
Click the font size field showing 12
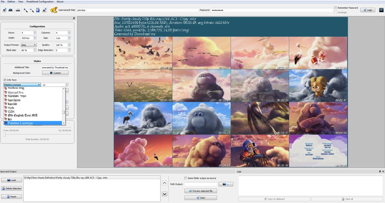click(53, 85)
